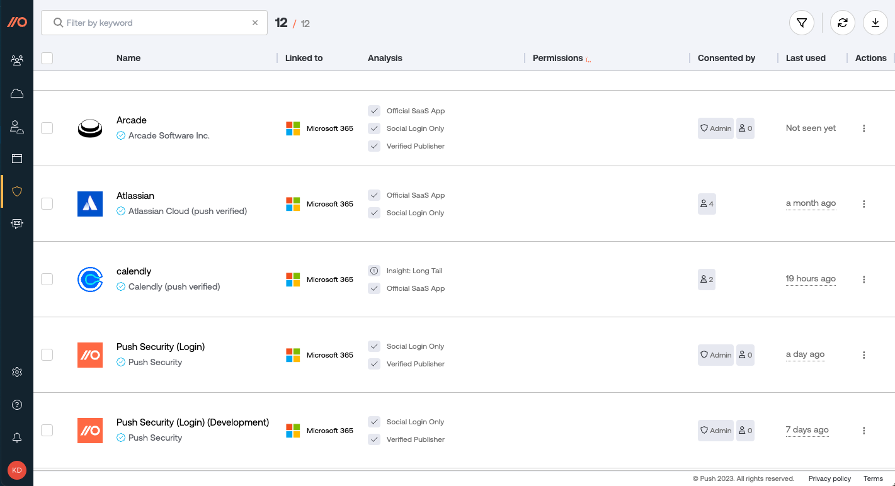Open the Push Security logo
This screenshot has height=486, width=895.
tap(17, 21)
